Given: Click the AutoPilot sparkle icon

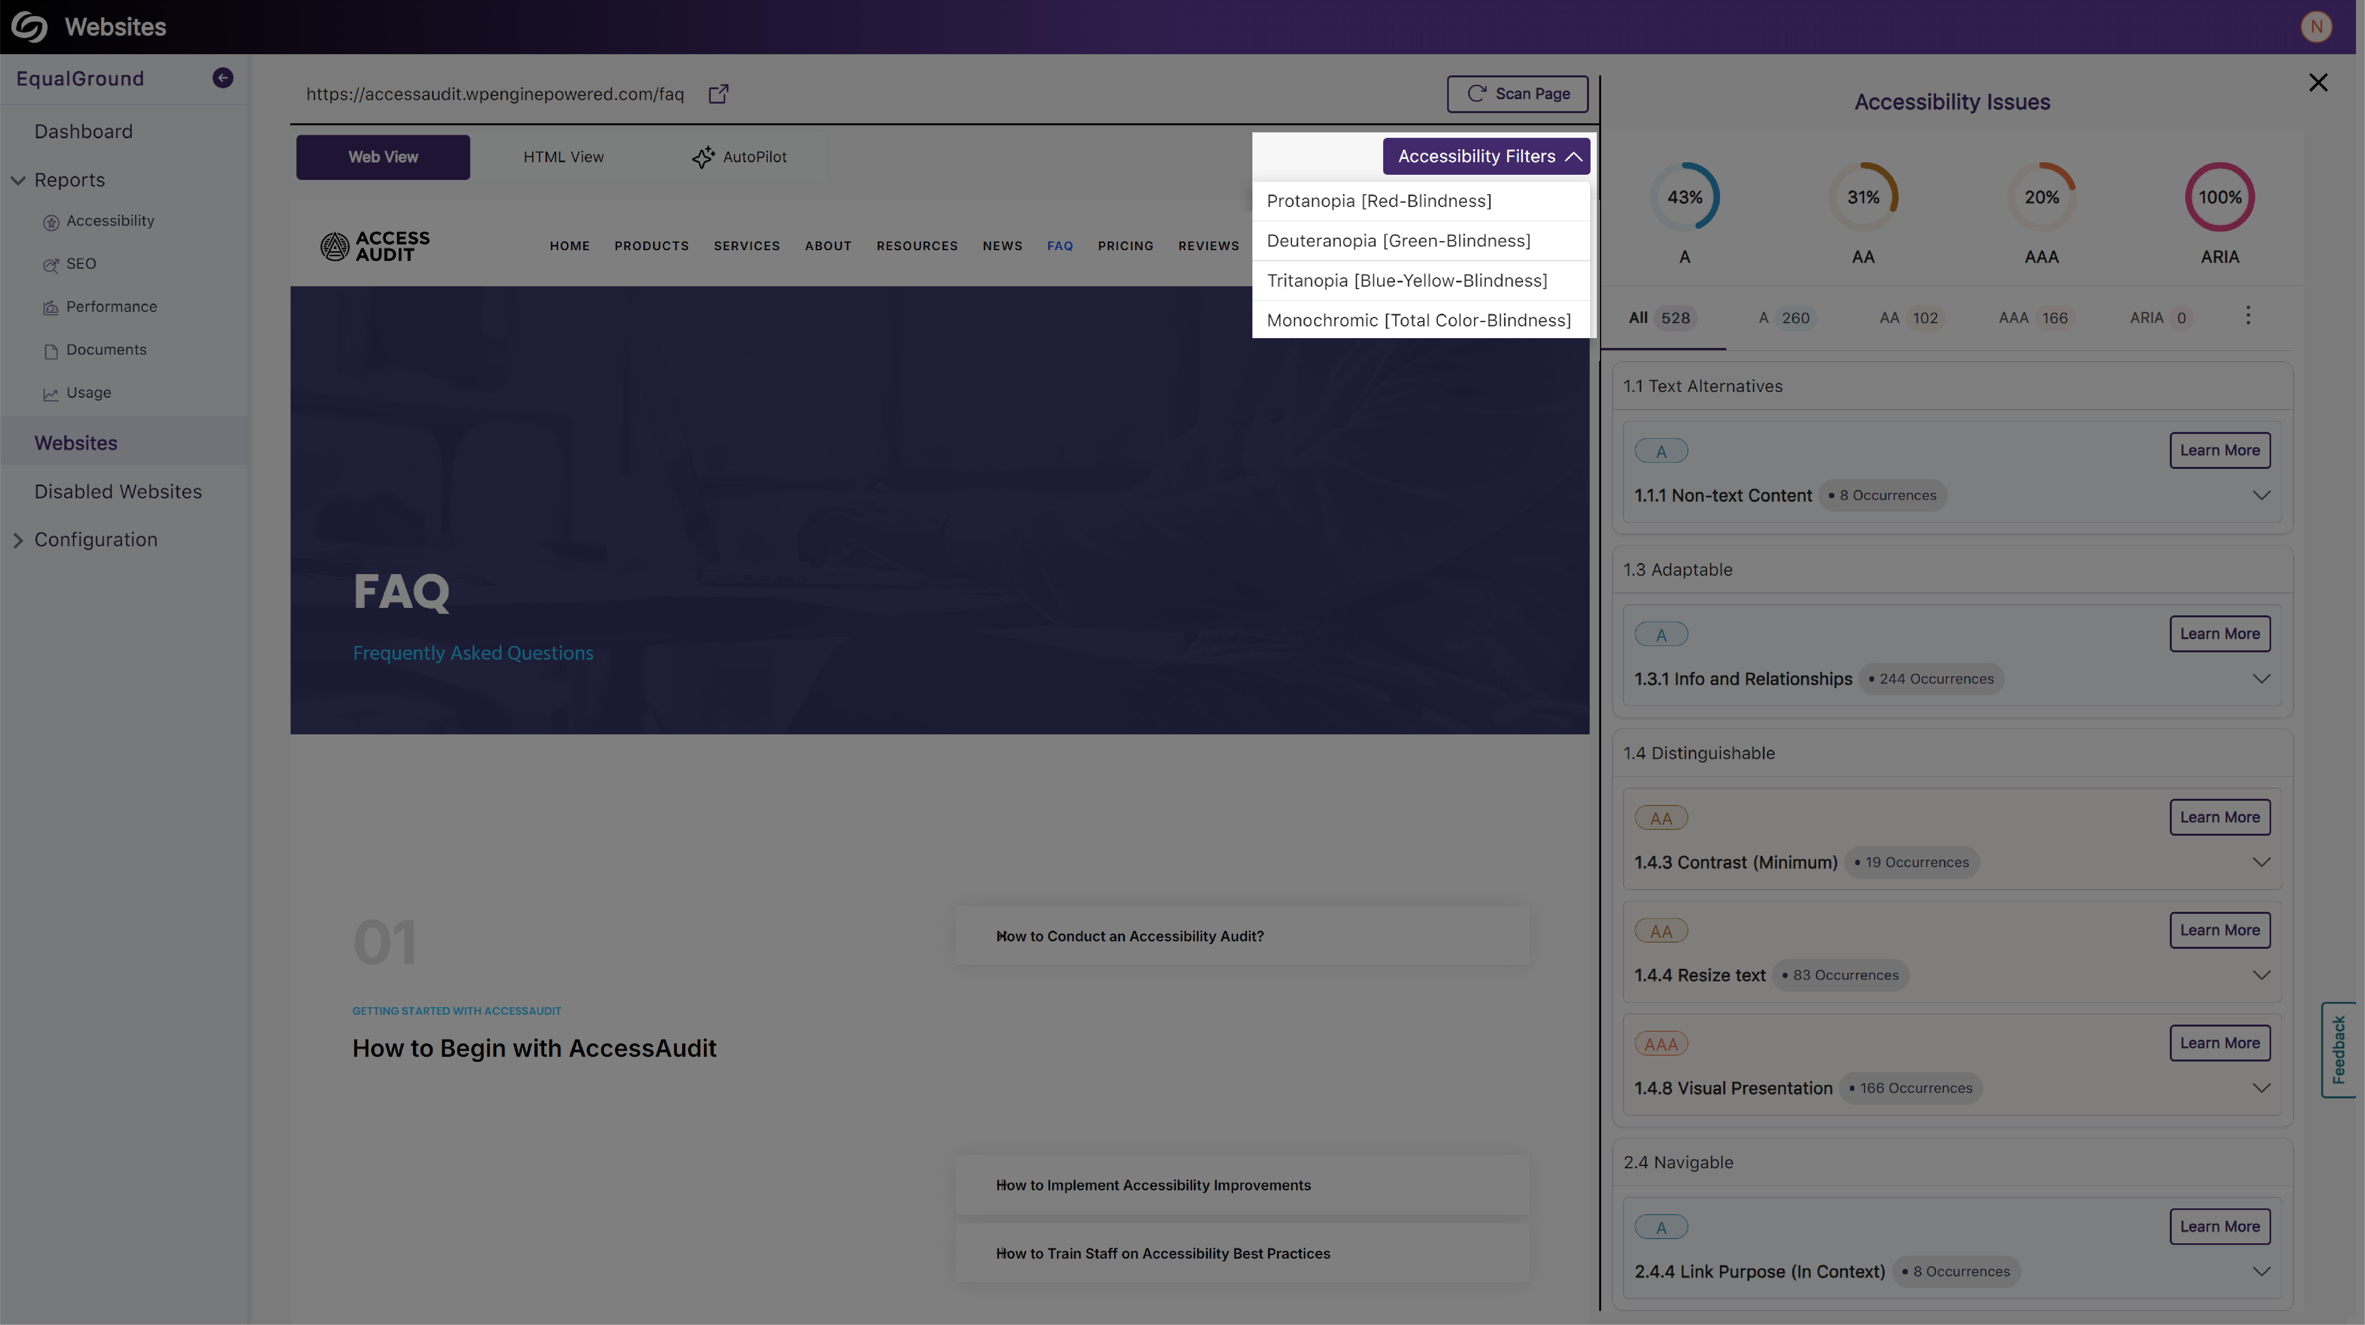Looking at the screenshot, I should point(703,157).
